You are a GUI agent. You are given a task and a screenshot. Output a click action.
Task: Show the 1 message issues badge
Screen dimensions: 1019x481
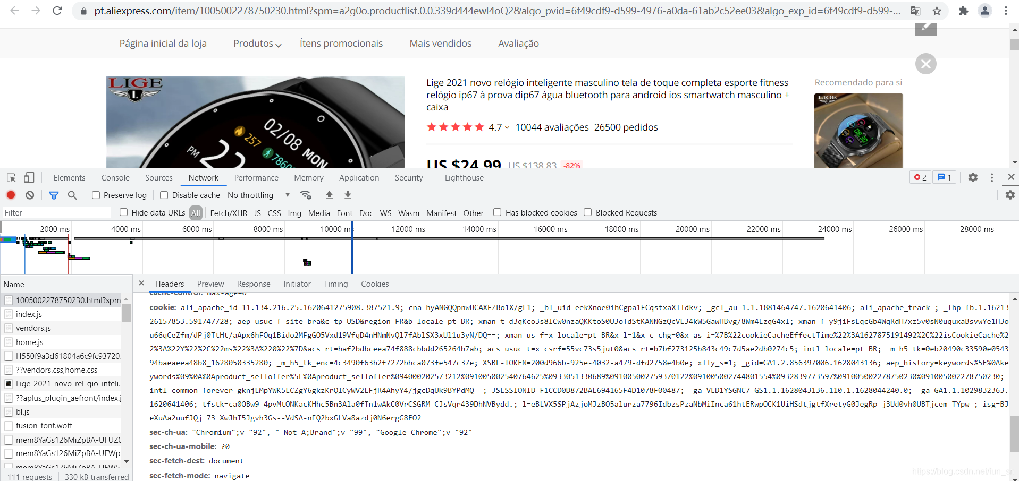point(945,177)
